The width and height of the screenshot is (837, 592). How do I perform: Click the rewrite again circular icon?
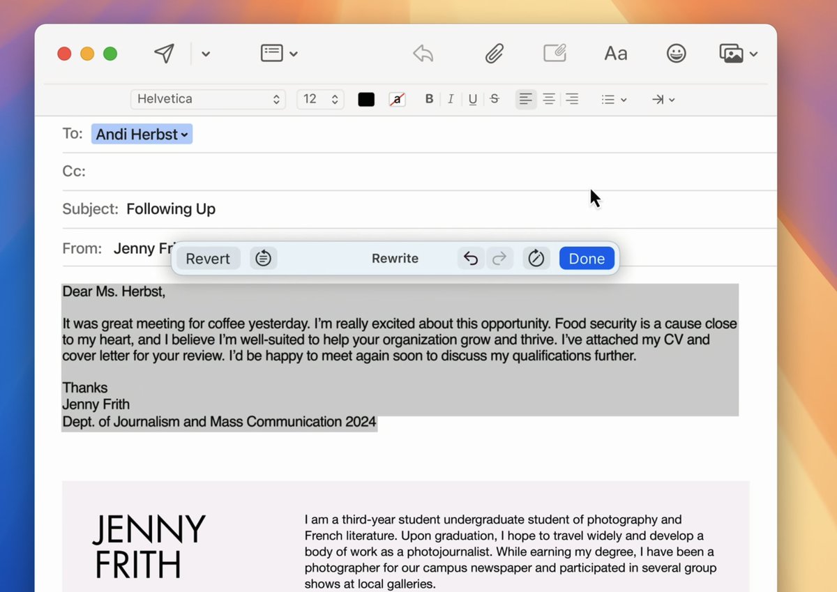536,259
